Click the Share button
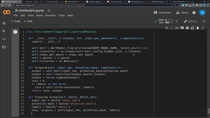210x118 pixels. 182,12
